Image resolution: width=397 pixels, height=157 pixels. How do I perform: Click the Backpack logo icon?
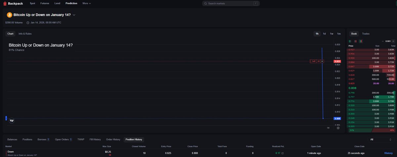[x=5, y=3]
